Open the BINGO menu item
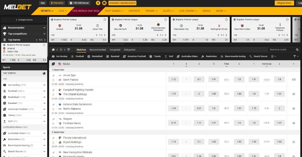The width and height of the screenshot is (302, 157). pos(207,11)
